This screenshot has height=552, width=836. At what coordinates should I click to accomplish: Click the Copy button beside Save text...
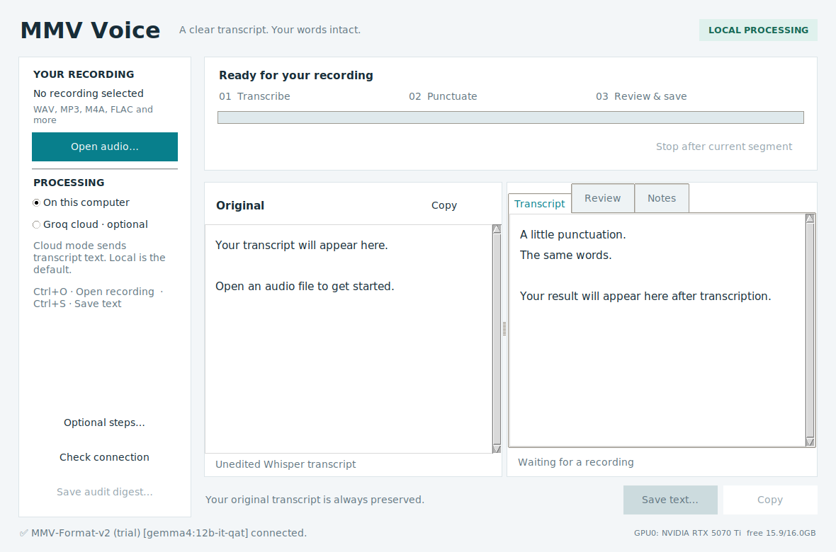770,500
